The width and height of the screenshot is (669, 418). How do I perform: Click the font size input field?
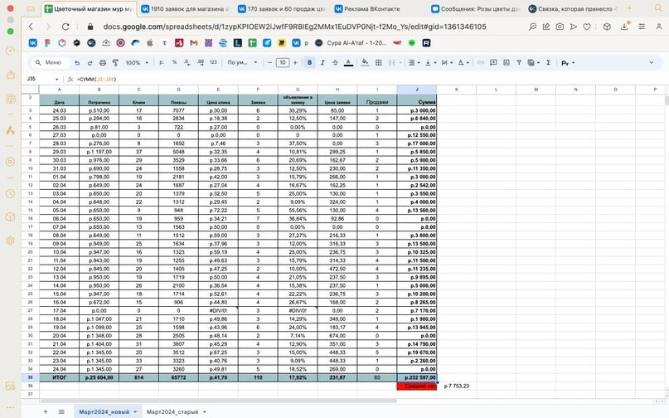[x=282, y=62]
